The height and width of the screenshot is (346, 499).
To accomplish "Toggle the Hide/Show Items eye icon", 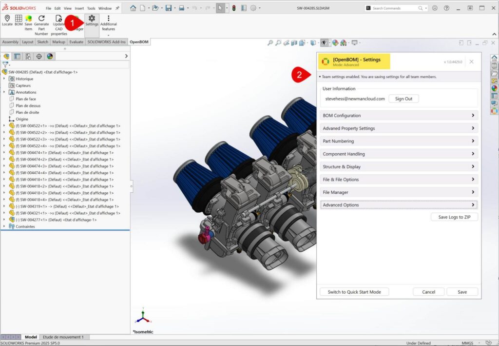I will tap(323, 43).
